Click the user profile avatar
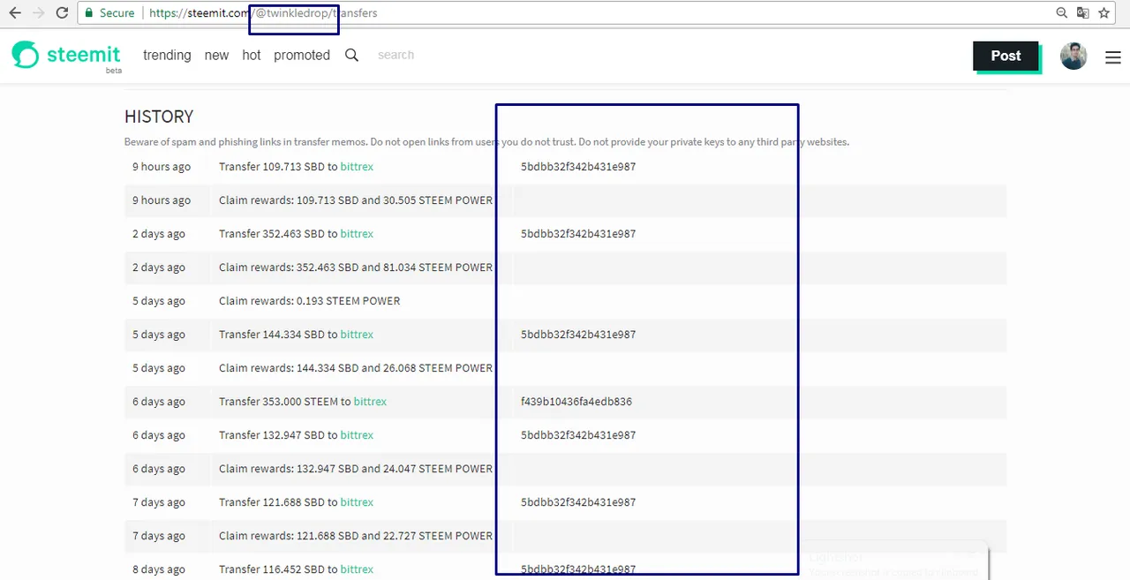1130x580 pixels. pos(1073,56)
